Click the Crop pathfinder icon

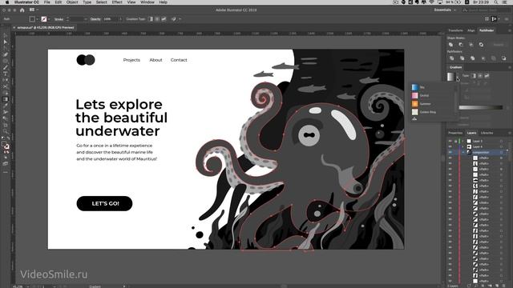483,58
